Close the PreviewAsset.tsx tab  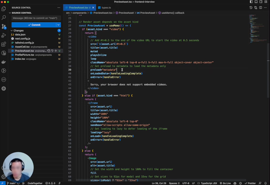[93, 8]
